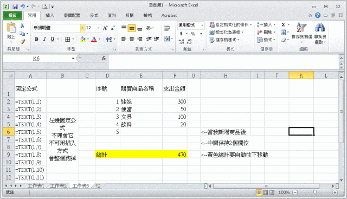Click the AutoSum sigma icon
This screenshot has width=347, height=199.
pyautogui.click(x=284, y=24)
